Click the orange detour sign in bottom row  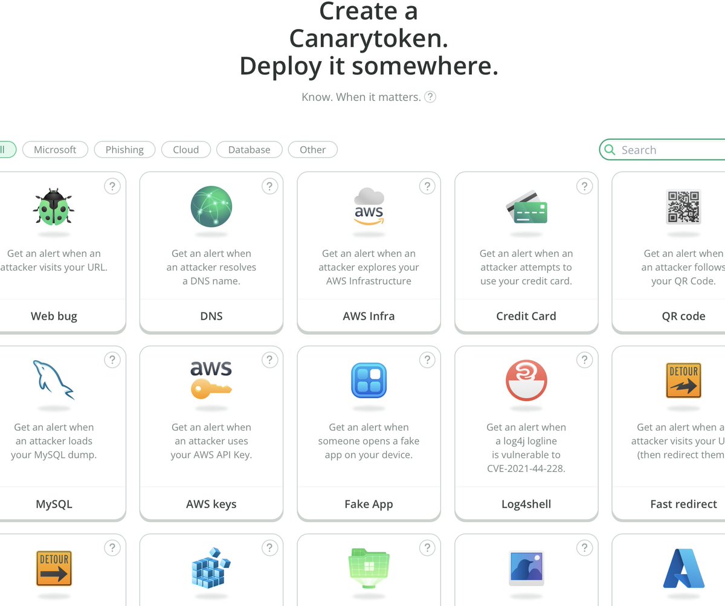click(54, 568)
